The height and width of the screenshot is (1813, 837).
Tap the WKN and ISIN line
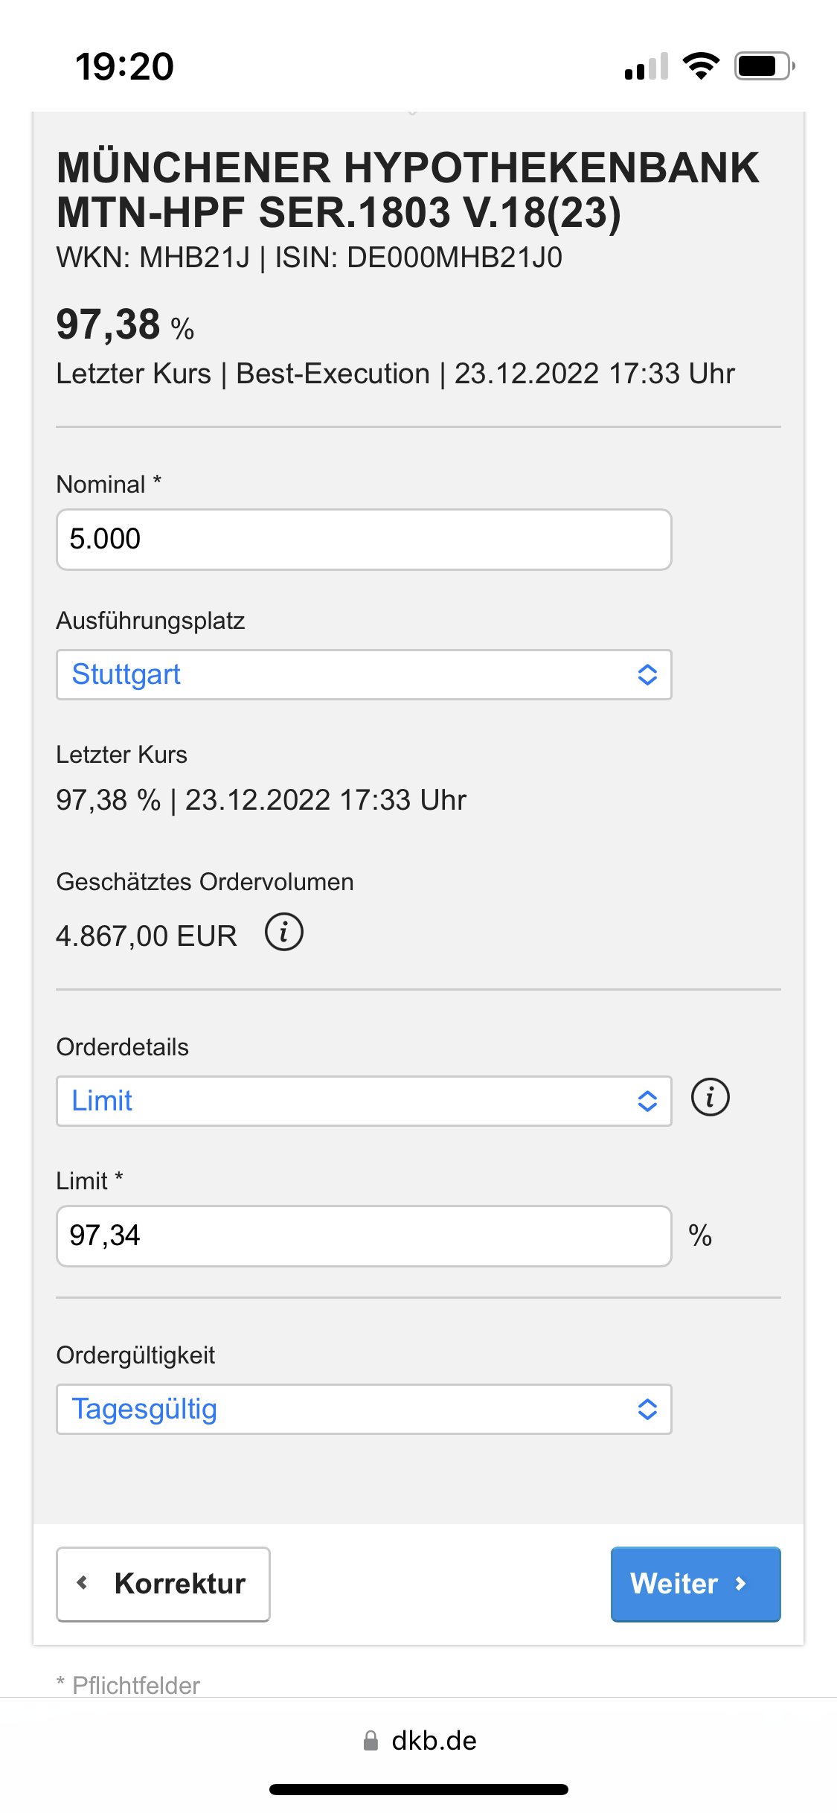click(310, 258)
